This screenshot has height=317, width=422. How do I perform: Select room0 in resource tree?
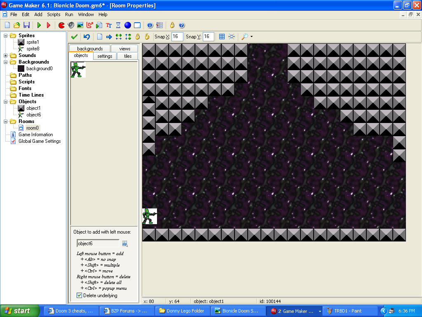click(32, 128)
